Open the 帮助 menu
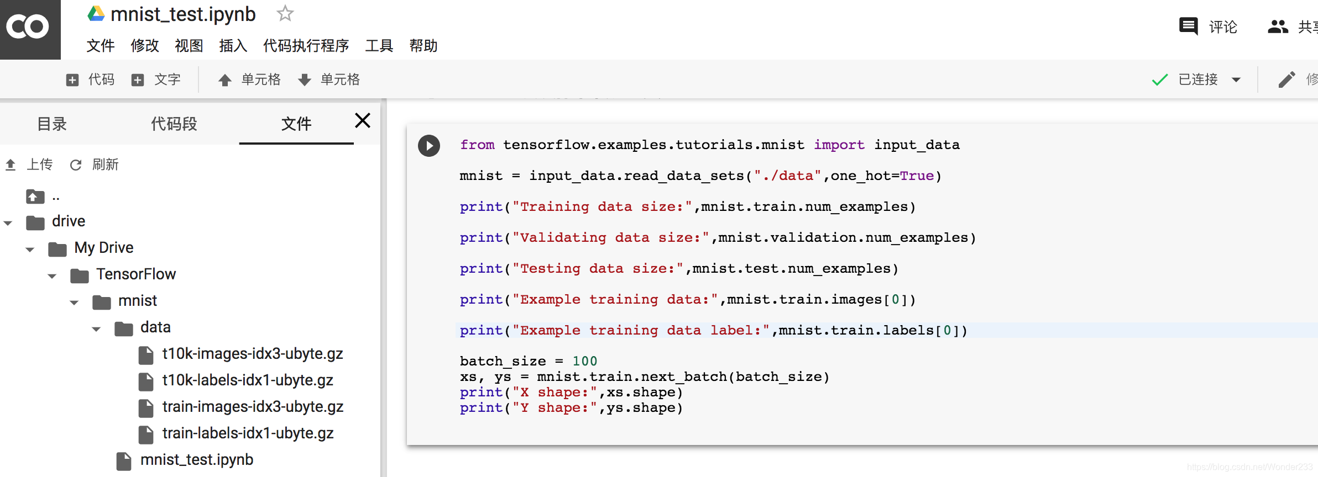 423,46
